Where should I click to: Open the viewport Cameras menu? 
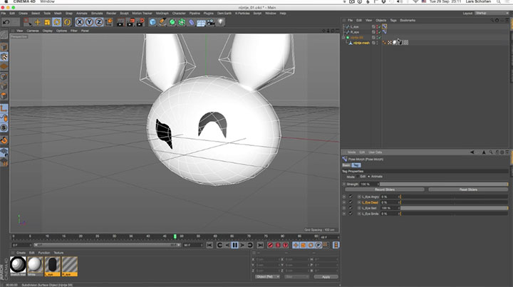pyautogui.click(x=33, y=31)
